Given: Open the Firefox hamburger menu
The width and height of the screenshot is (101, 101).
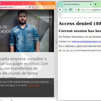Looking at the screenshot, I should pyautogui.click(x=54, y=7).
